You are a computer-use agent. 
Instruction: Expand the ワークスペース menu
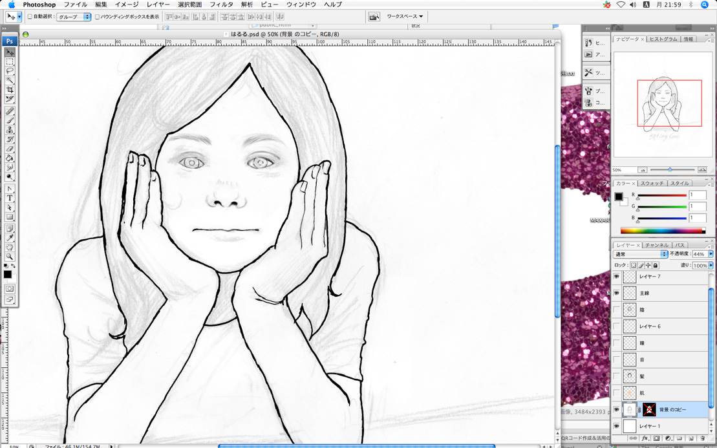[x=405, y=17]
